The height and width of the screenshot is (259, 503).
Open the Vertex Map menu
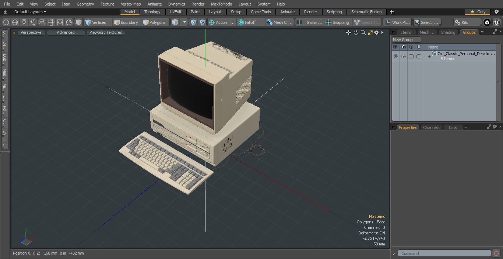131,4
